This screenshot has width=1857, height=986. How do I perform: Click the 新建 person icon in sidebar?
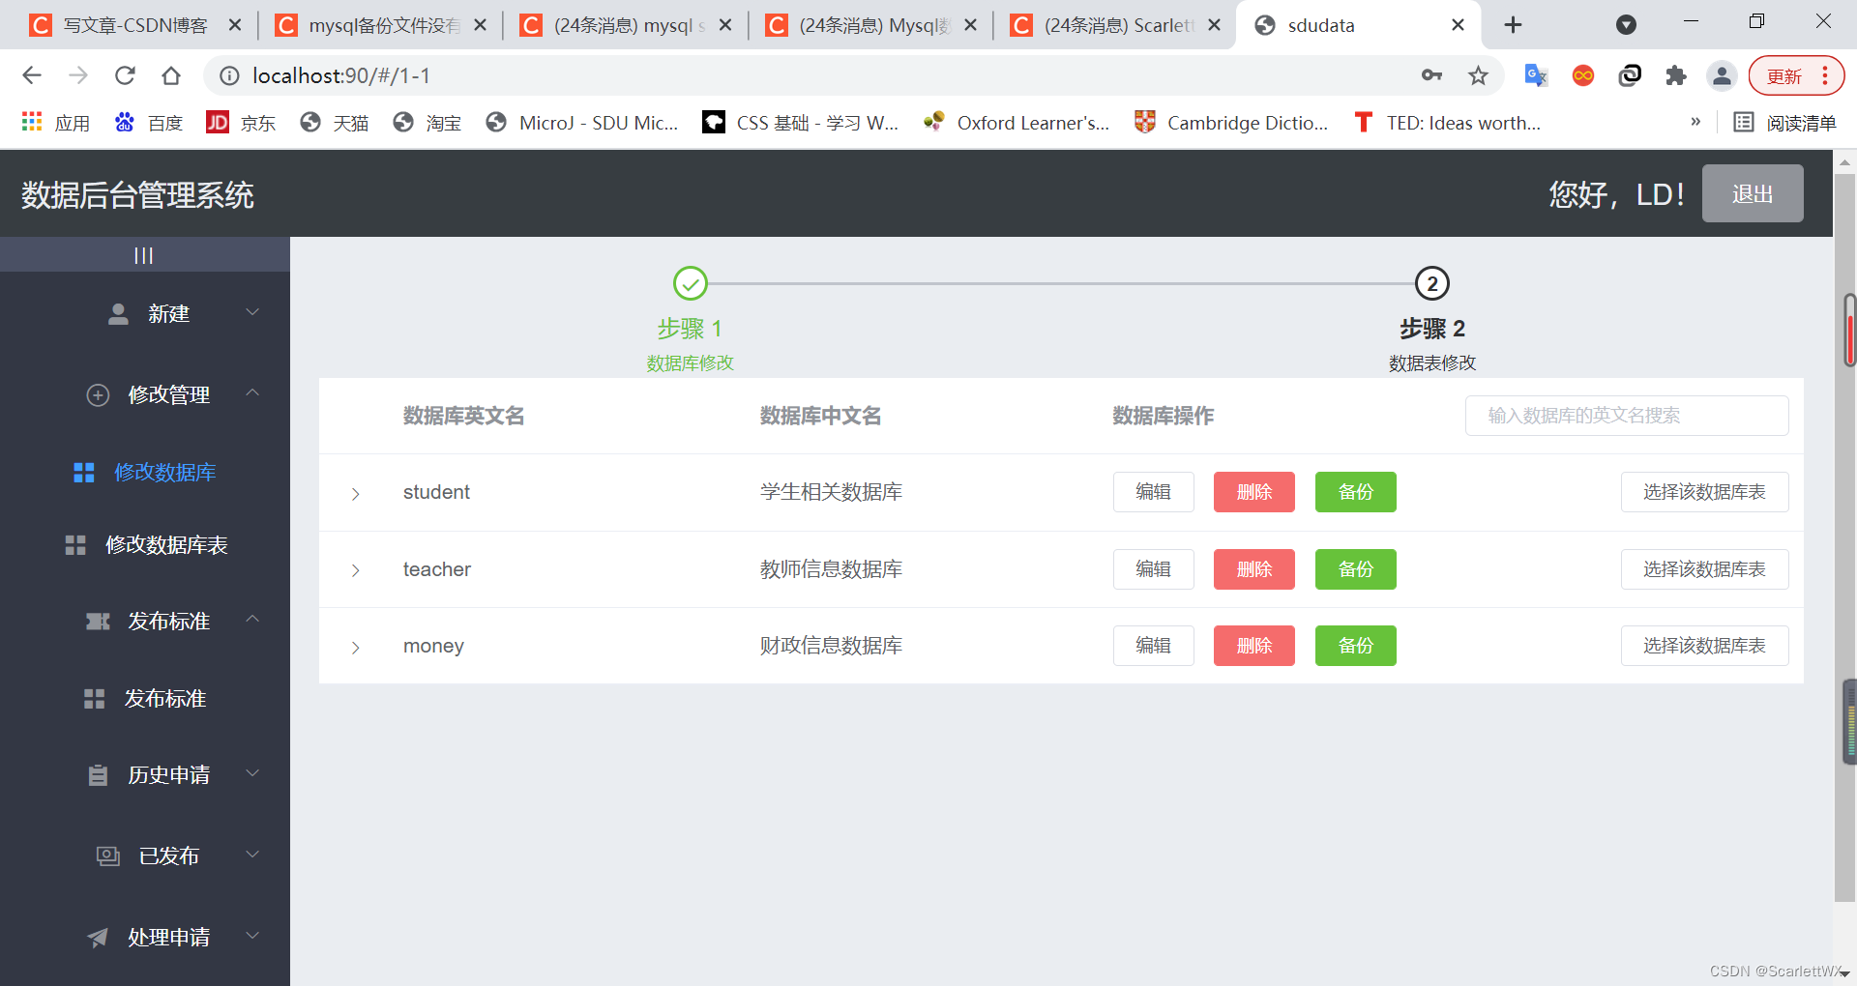tap(117, 312)
